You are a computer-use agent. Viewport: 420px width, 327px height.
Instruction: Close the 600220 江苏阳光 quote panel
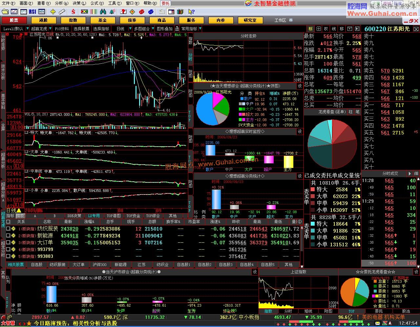(x=416, y=29)
